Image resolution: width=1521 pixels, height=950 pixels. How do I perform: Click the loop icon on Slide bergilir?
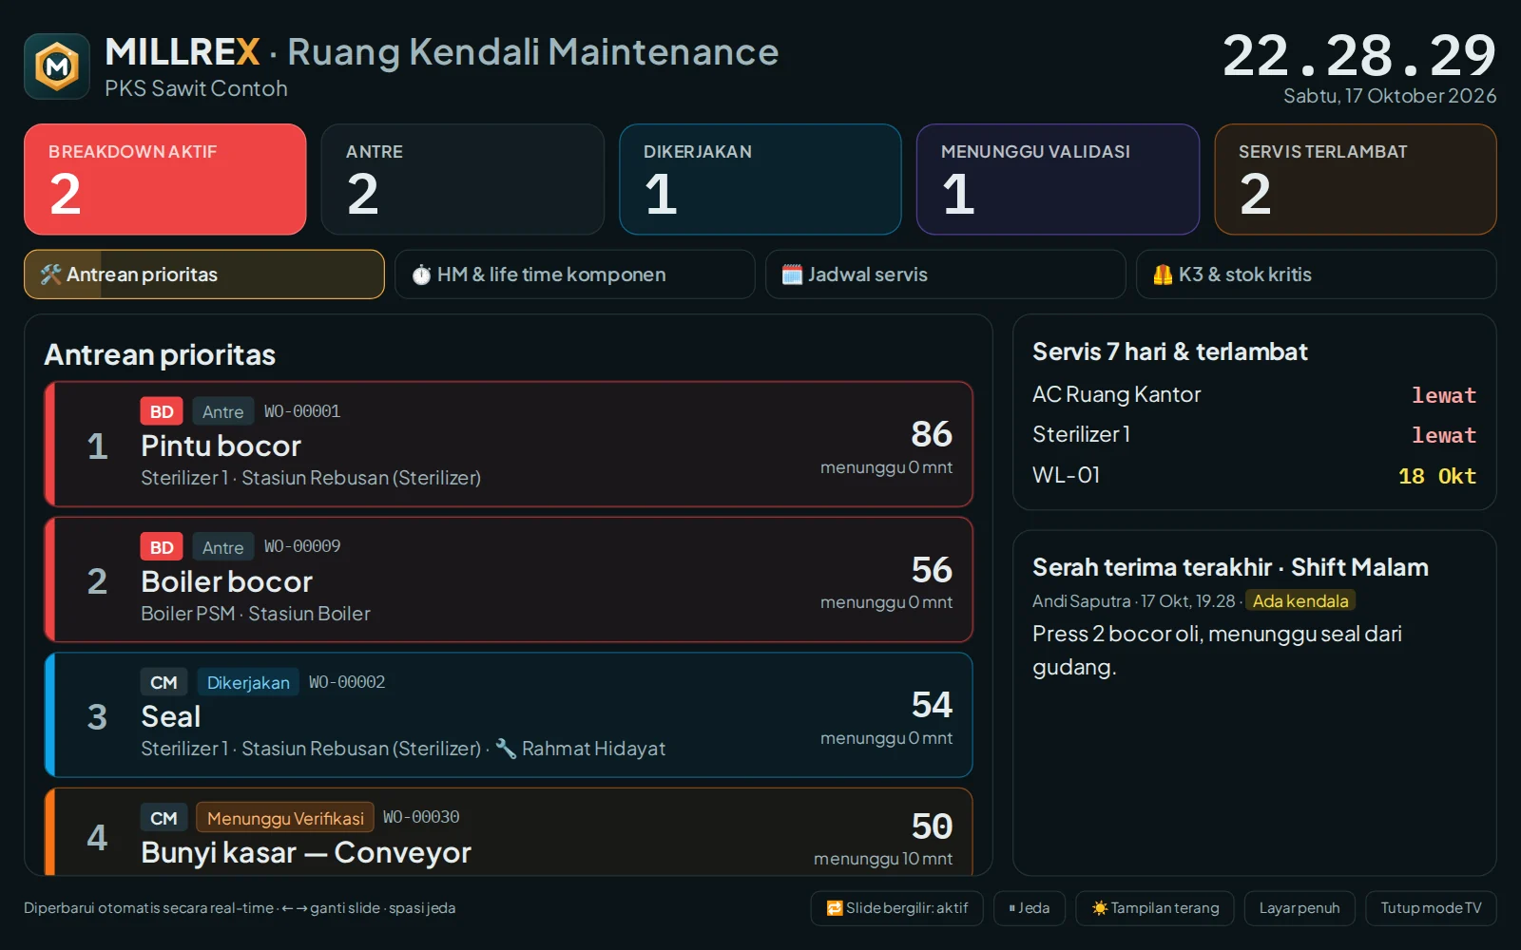tap(835, 908)
